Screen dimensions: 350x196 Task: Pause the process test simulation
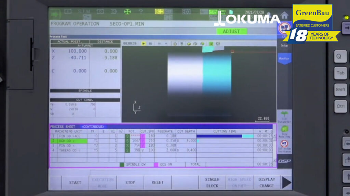click(150, 44)
